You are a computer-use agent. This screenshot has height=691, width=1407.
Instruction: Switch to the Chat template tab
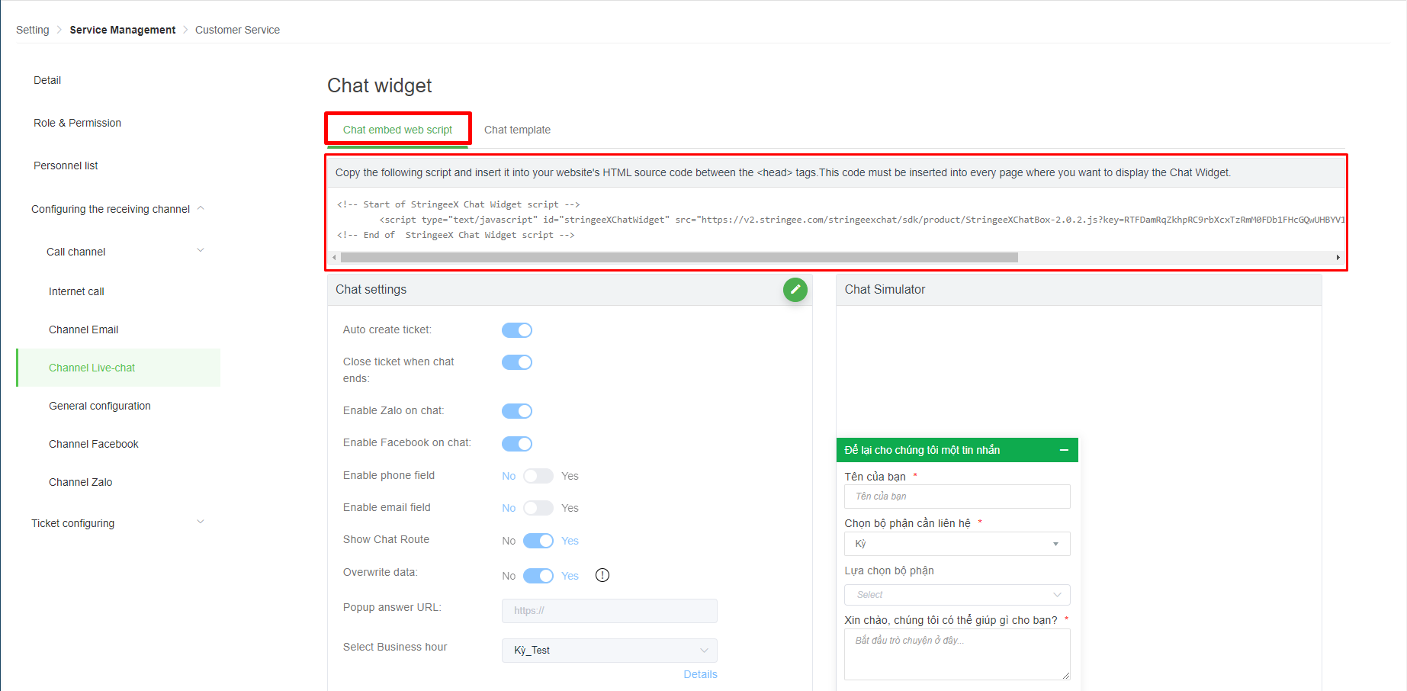[517, 130]
